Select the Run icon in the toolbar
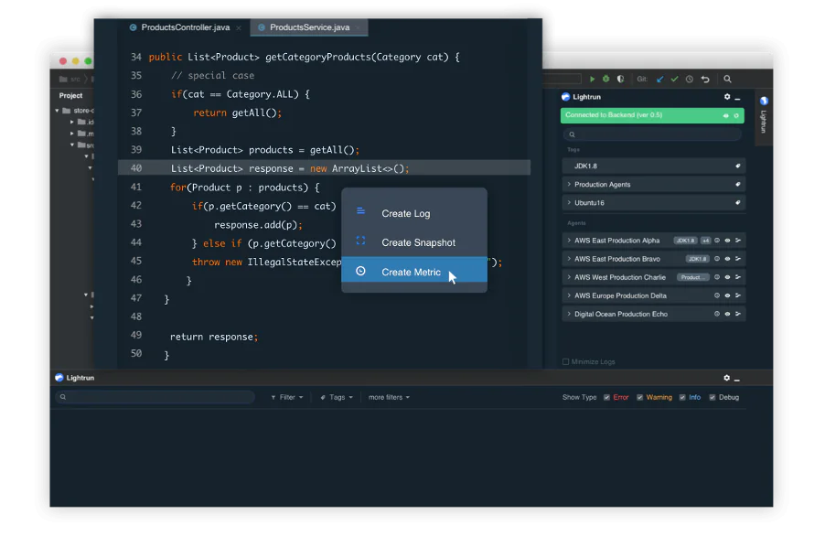This screenshot has height=547, width=825. pyautogui.click(x=592, y=79)
